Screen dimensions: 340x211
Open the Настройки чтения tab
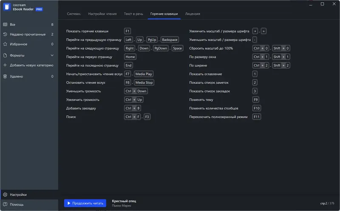coord(102,14)
